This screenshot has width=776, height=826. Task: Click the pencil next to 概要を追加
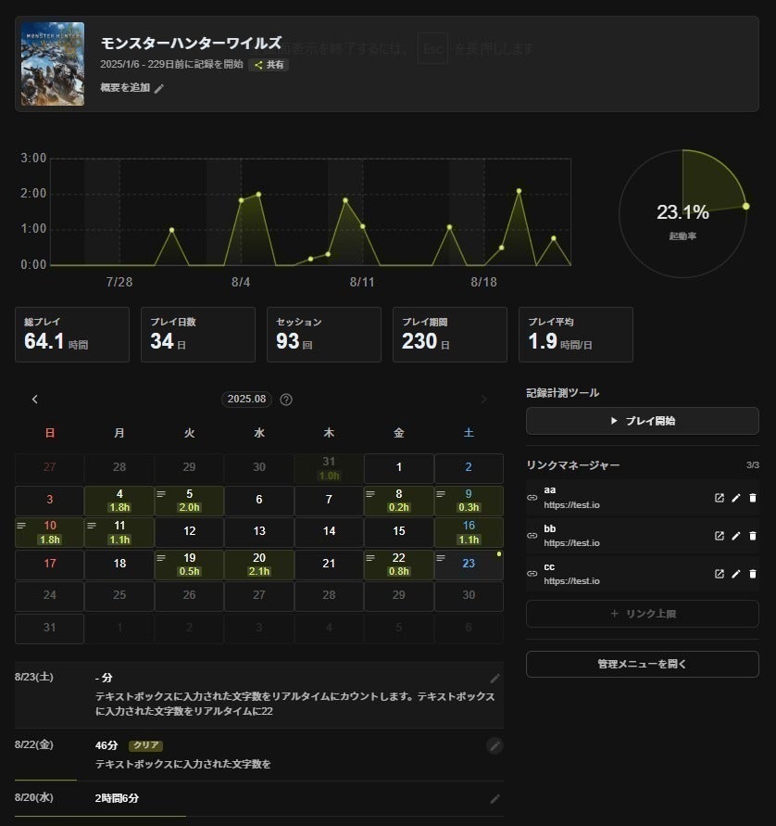(x=159, y=89)
